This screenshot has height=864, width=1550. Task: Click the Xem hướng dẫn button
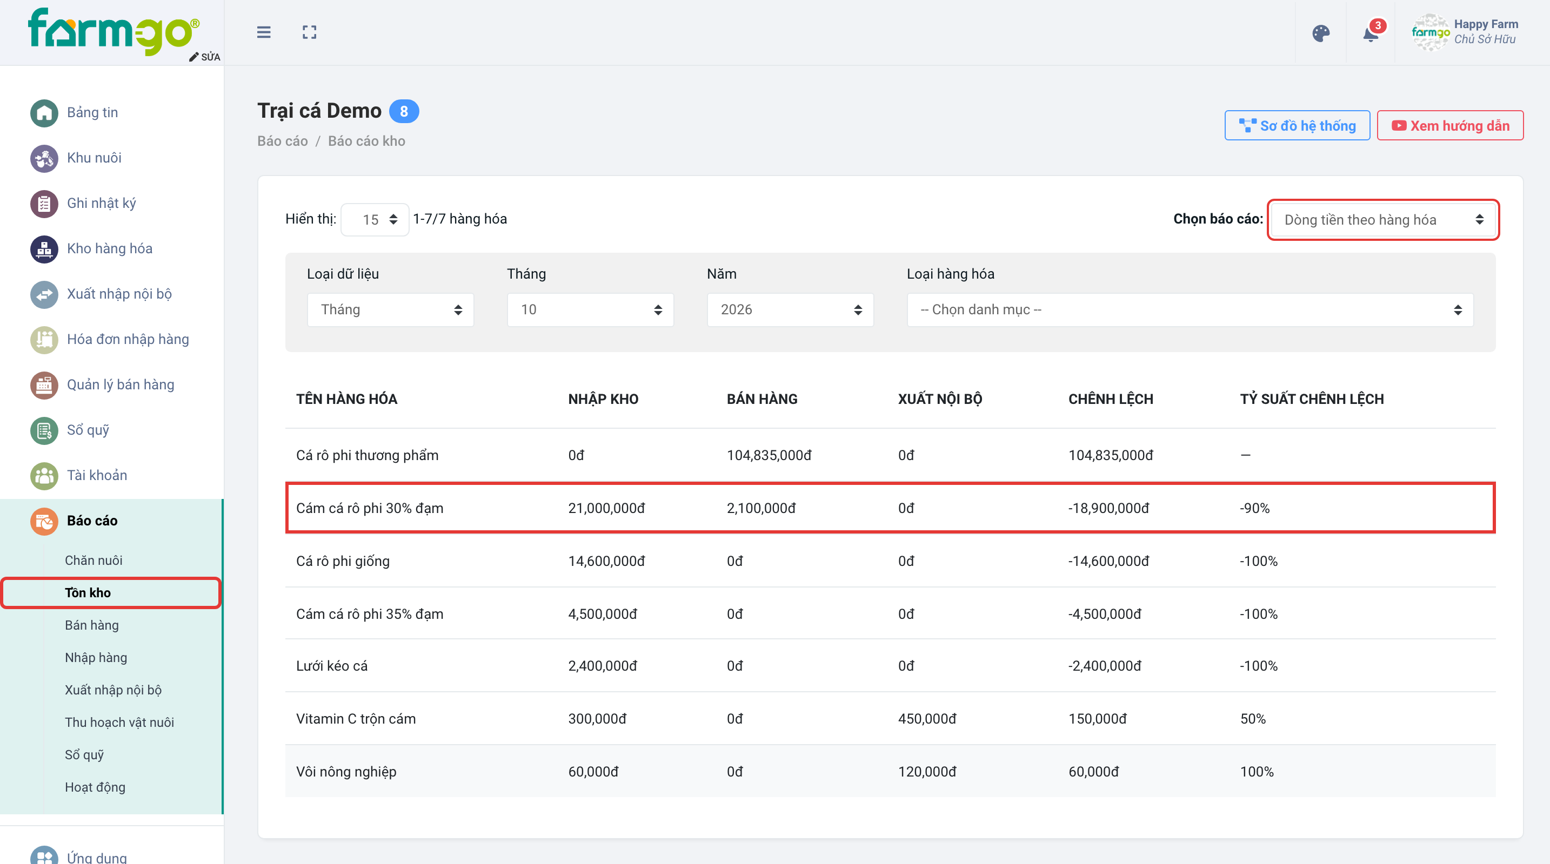tap(1449, 126)
